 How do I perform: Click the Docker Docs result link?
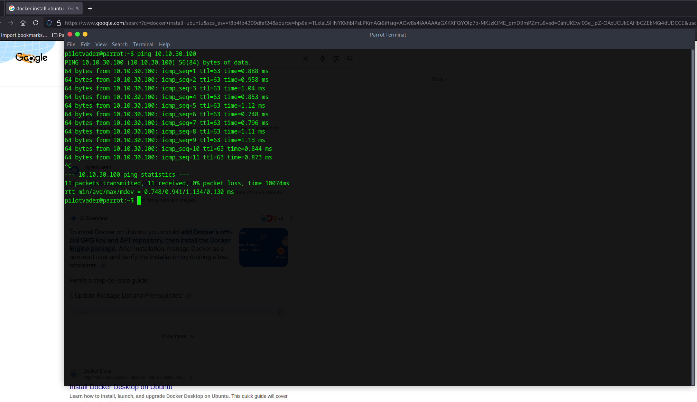coord(97,371)
